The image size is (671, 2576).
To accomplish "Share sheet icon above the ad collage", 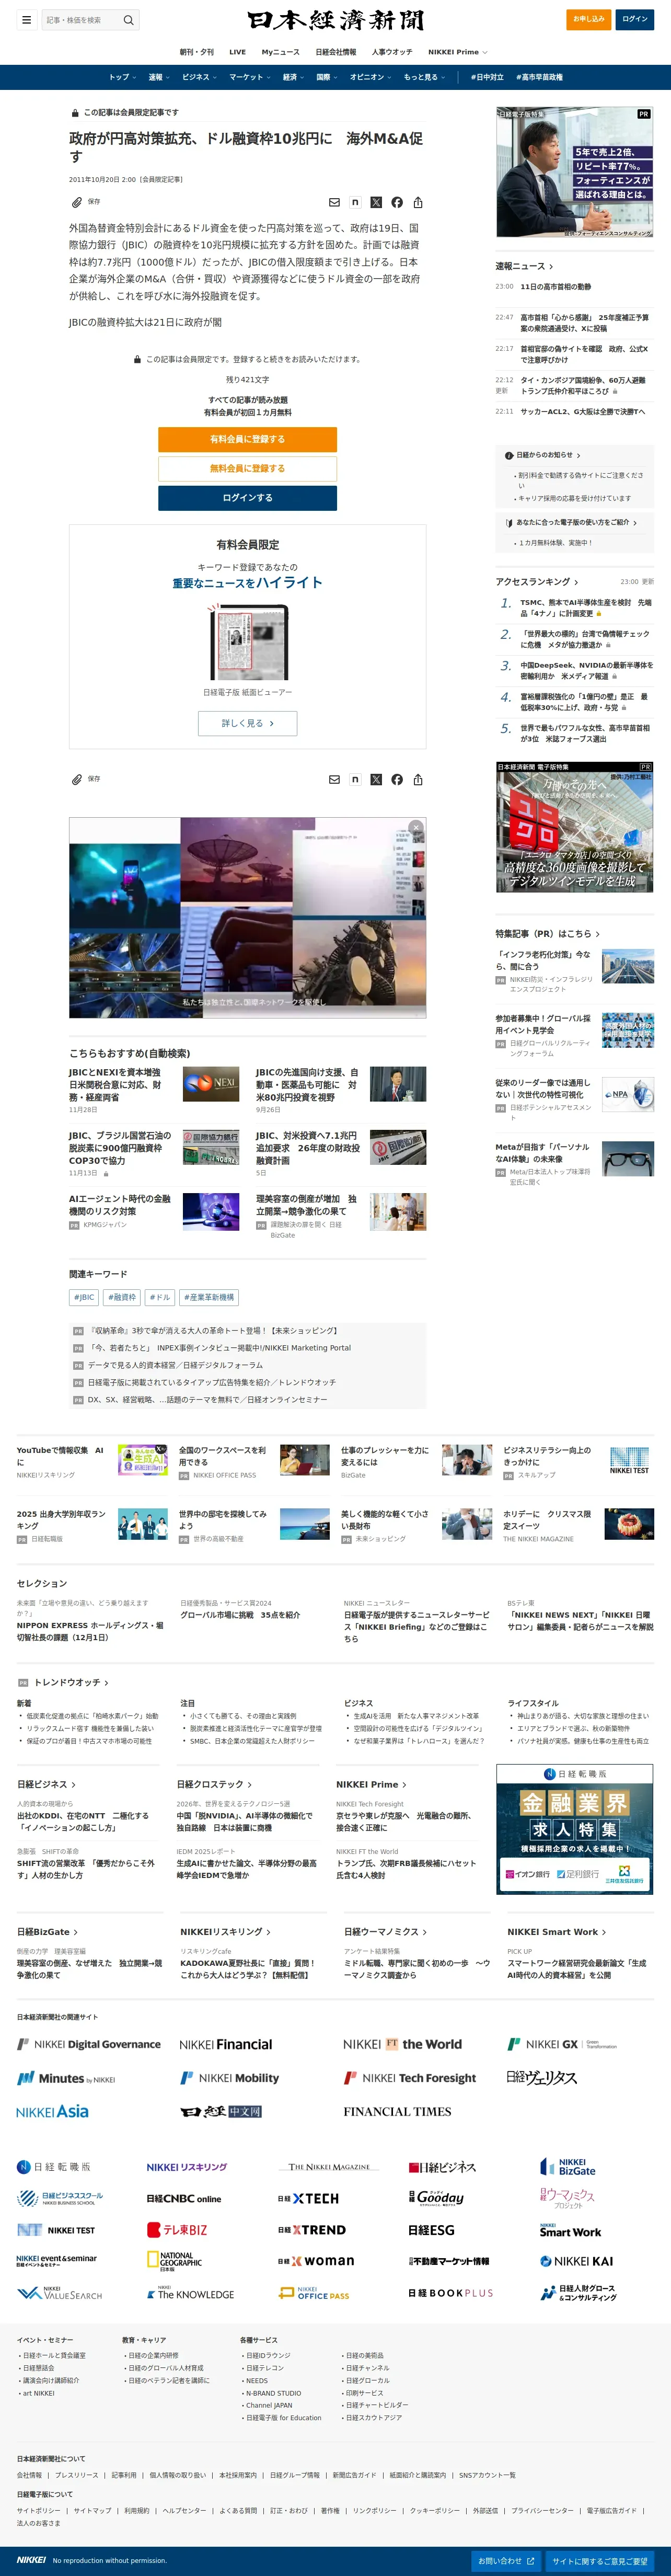I will pos(418,779).
